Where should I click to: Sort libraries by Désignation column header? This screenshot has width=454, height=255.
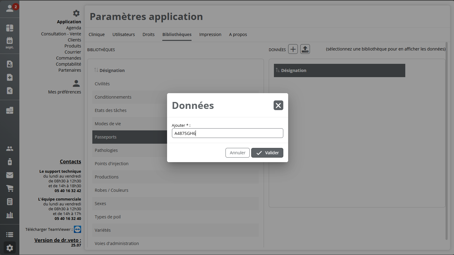pyautogui.click(x=112, y=70)
